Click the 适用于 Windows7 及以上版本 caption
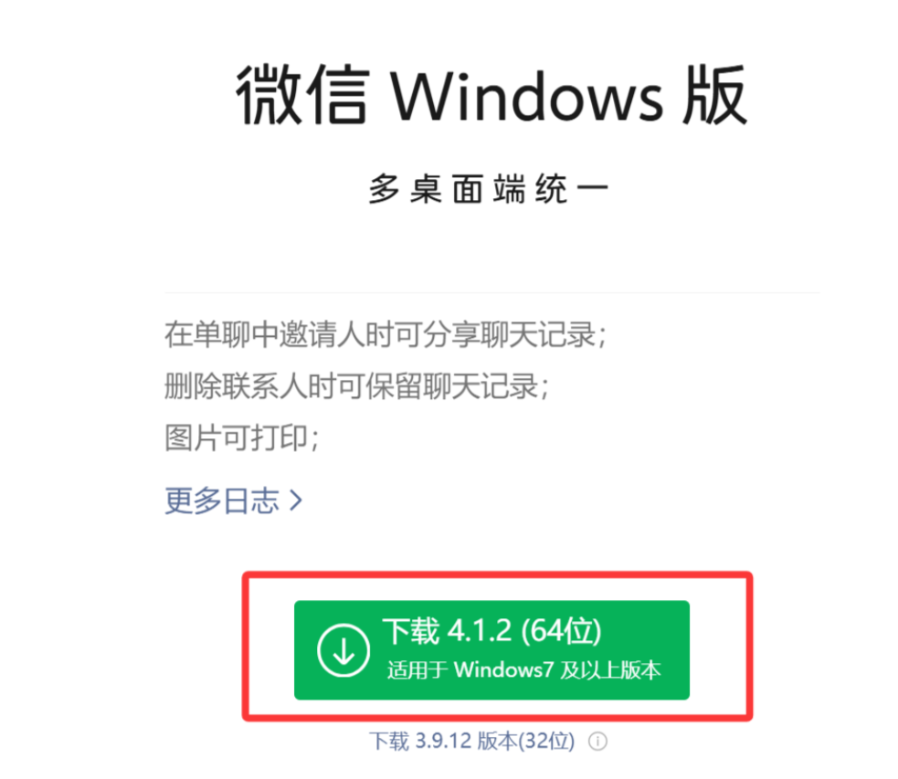Viewport: 898px width, 779px height. 523,669
